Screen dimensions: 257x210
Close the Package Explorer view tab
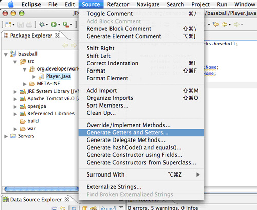point(57,36)
